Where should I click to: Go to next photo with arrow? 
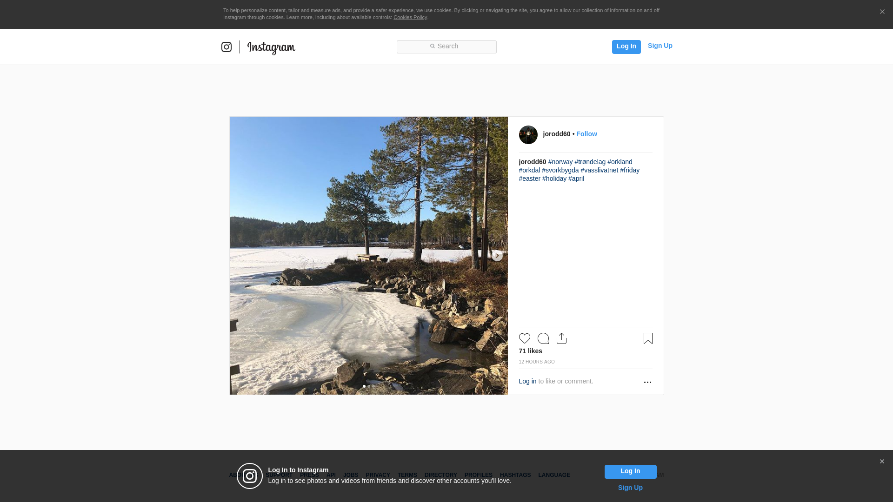(497, 256)
